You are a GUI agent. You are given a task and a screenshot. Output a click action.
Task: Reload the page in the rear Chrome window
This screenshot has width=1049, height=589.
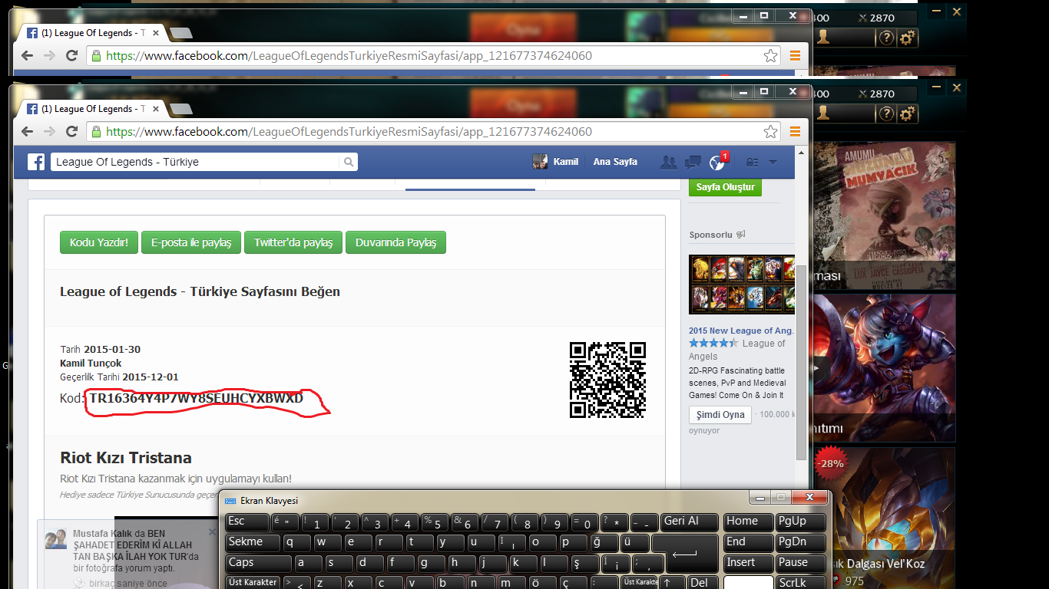(x=71, y=55)
